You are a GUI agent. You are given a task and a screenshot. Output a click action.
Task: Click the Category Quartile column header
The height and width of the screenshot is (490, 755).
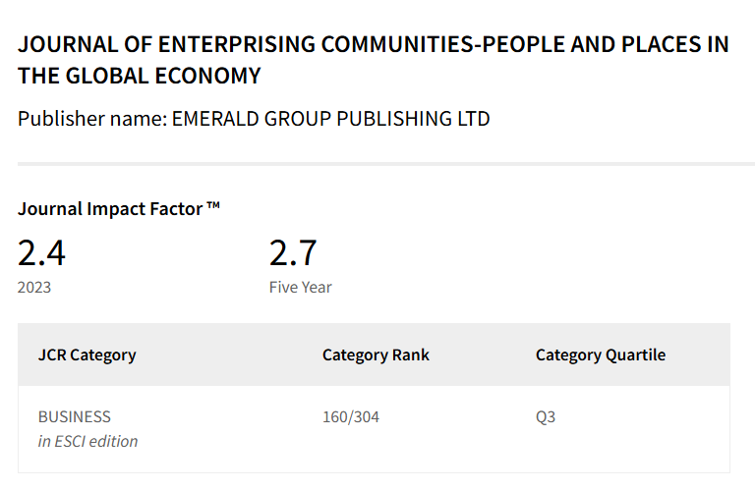600,354
